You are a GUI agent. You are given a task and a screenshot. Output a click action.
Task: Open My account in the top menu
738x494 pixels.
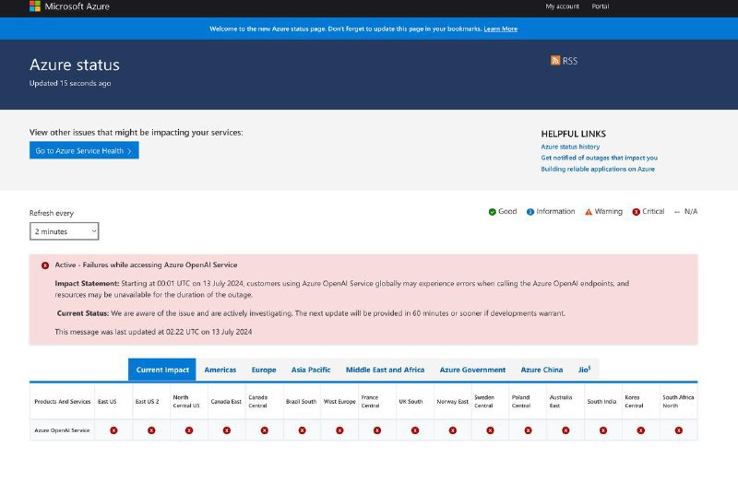point(562,6)
